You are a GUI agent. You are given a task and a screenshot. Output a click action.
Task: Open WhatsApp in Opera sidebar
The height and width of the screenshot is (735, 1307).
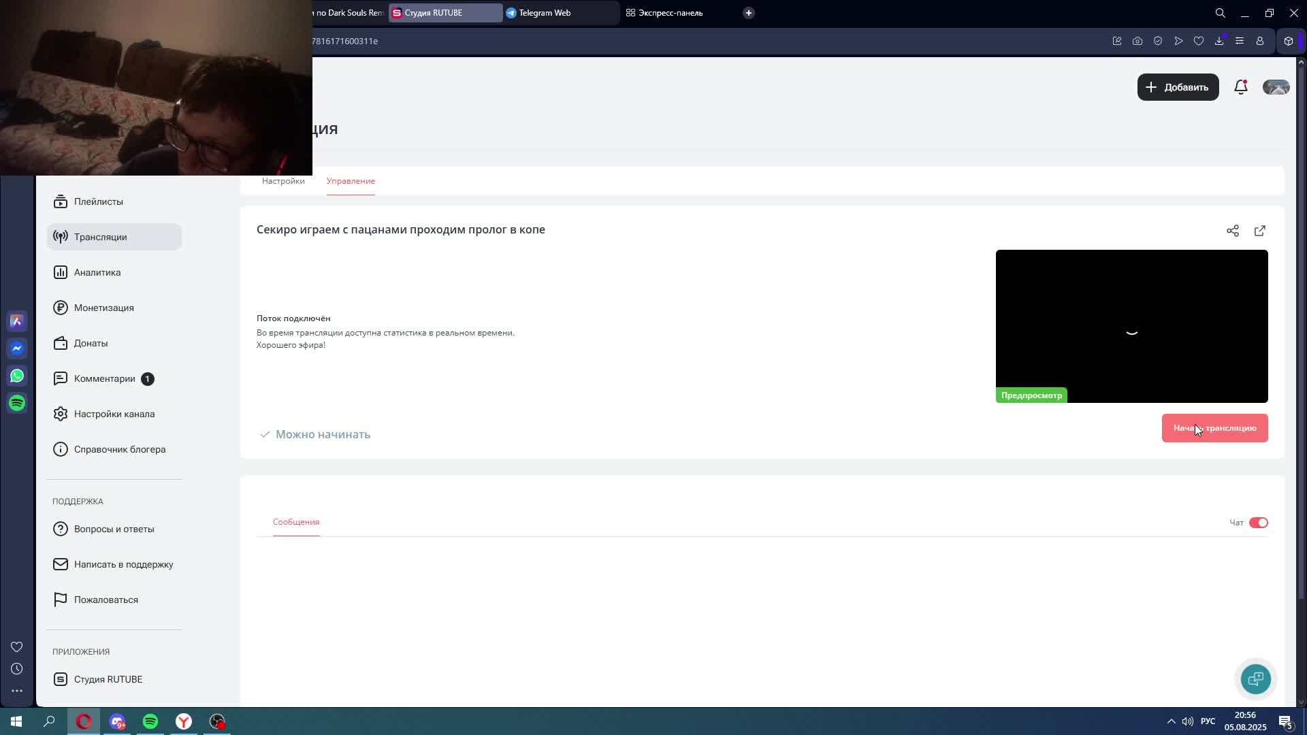pos(17,376)
